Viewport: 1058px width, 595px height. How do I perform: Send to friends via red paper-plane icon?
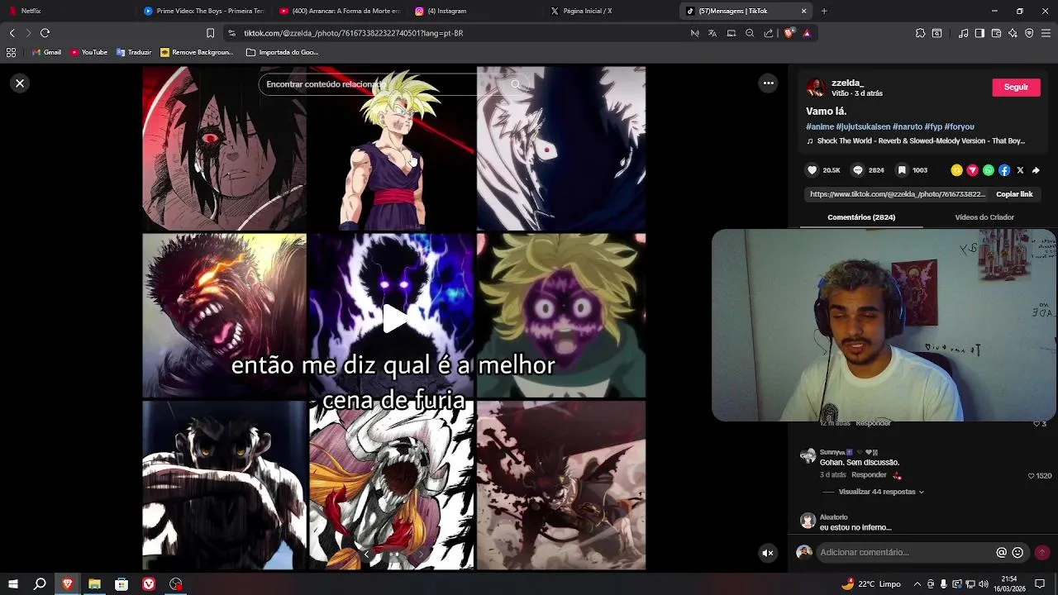click(972, 170)
